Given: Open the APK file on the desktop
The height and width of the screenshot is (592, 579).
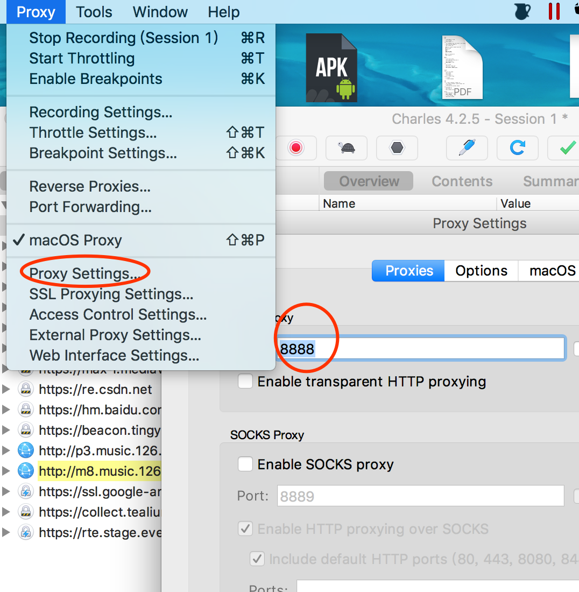Looking at the screenshot, I should (x=331, y=68).
